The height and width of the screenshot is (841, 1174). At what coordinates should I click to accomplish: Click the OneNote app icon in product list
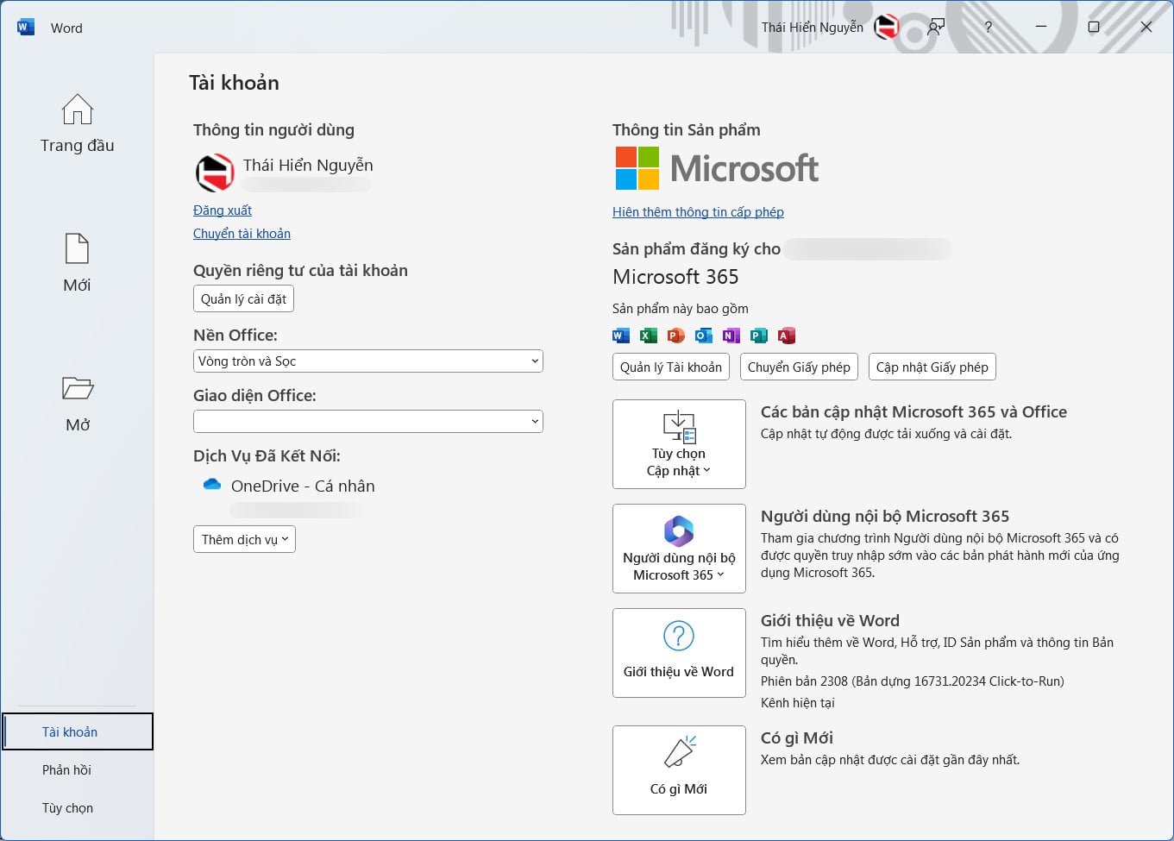(731, 336)
